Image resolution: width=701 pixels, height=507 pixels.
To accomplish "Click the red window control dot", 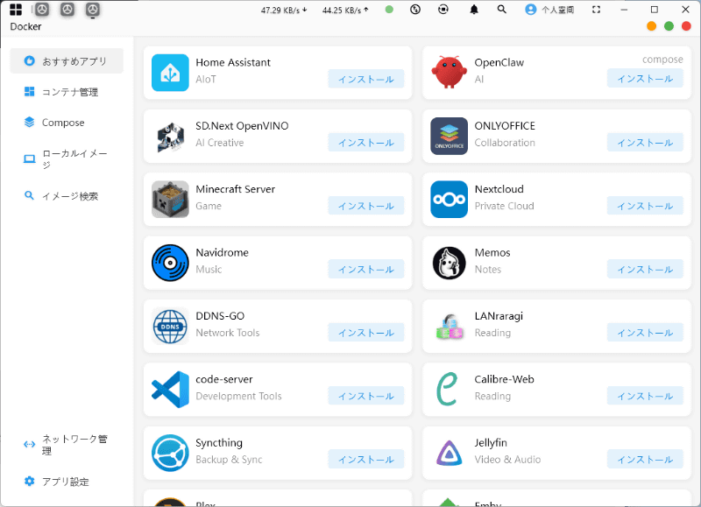I will [x=686, y=26].
